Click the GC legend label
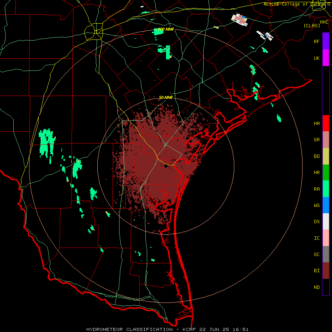Image resolution: width=332 pixels, height=332 pixels. coord(317,254)
